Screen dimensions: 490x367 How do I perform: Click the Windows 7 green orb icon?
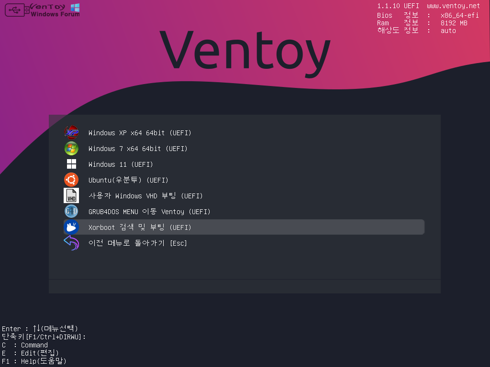(71, 149)
